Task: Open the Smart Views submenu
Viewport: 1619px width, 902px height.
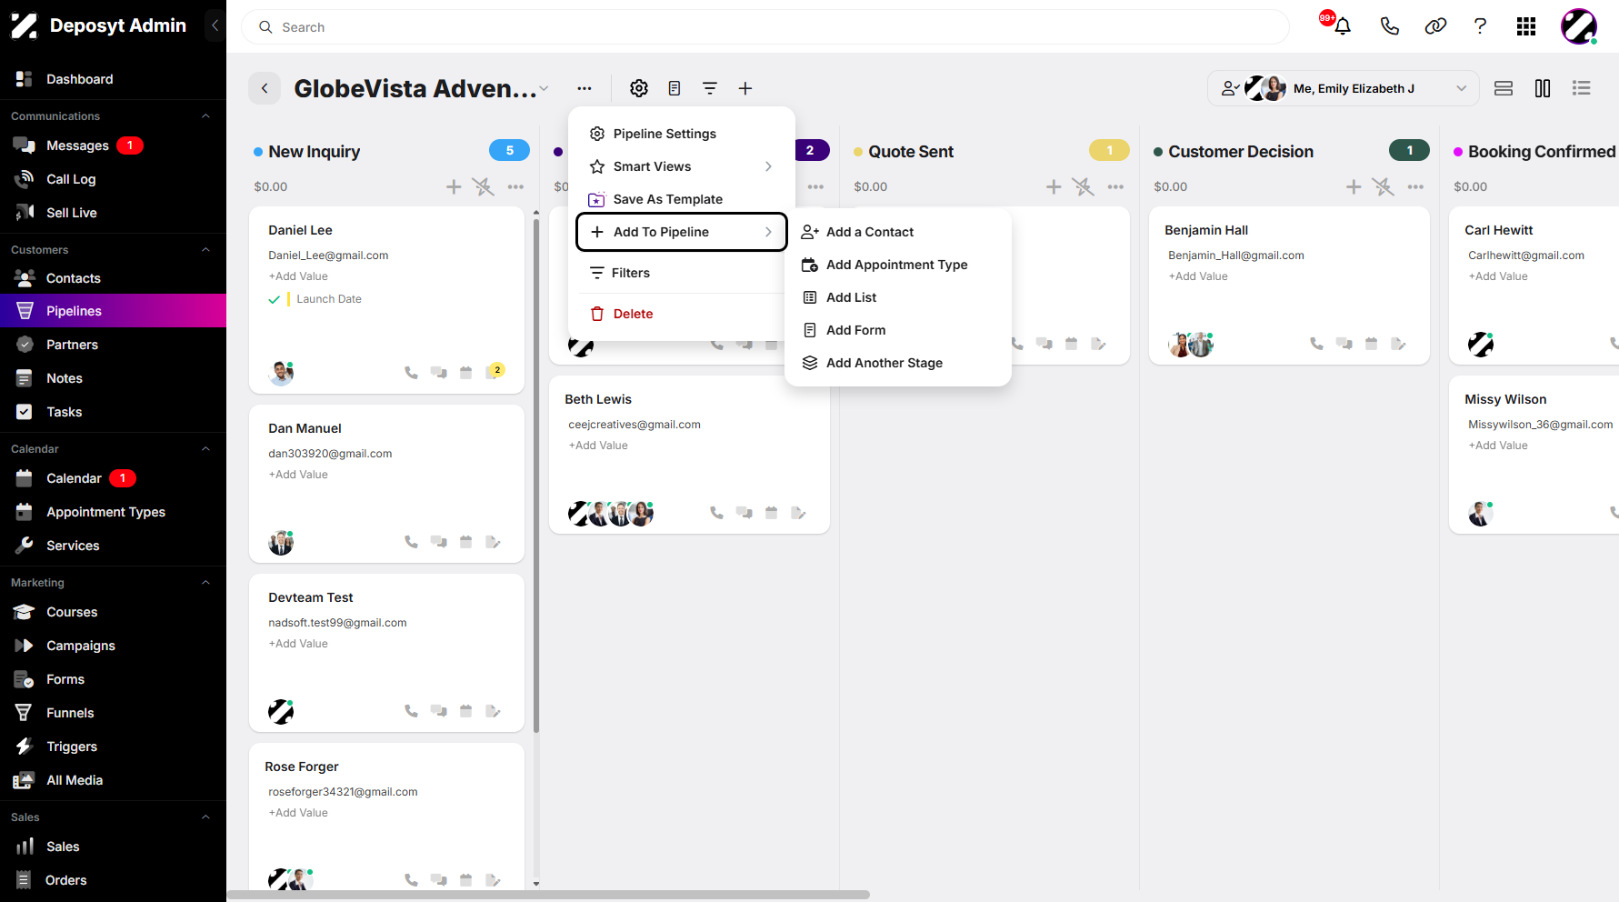Action: pos(682,166)
